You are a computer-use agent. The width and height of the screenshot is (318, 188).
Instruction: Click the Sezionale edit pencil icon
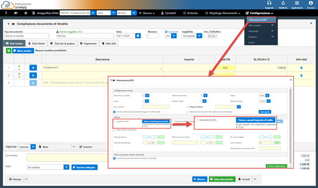tap(166, 32)
